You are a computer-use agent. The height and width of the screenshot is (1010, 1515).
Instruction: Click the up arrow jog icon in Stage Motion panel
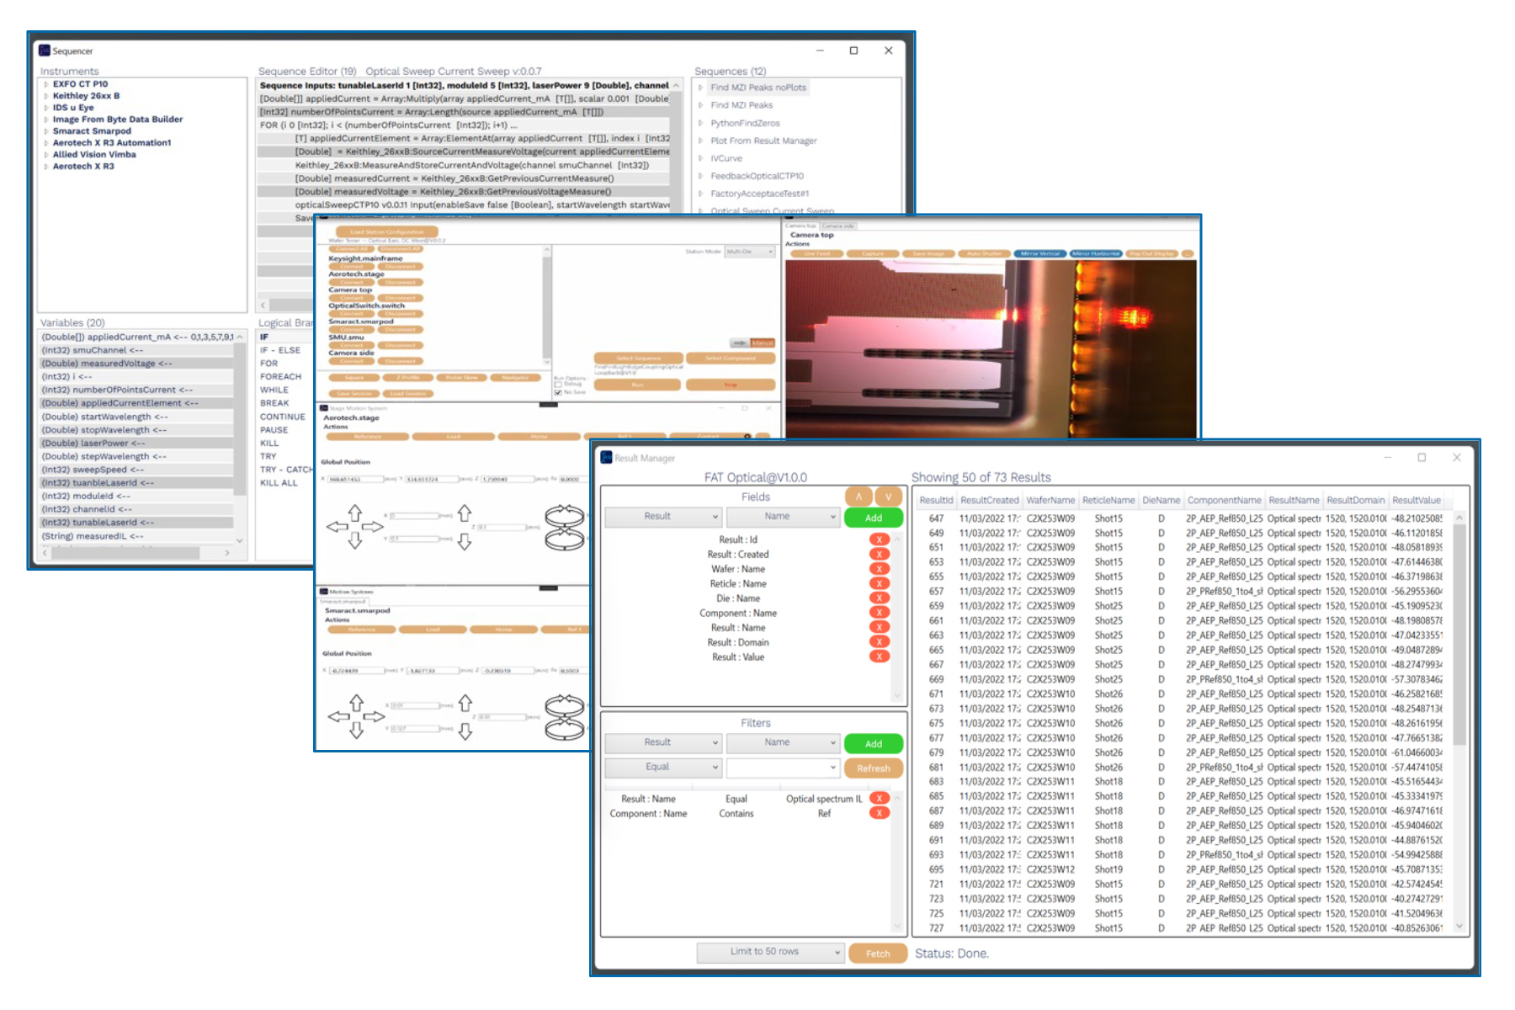[x=355, y=514]
